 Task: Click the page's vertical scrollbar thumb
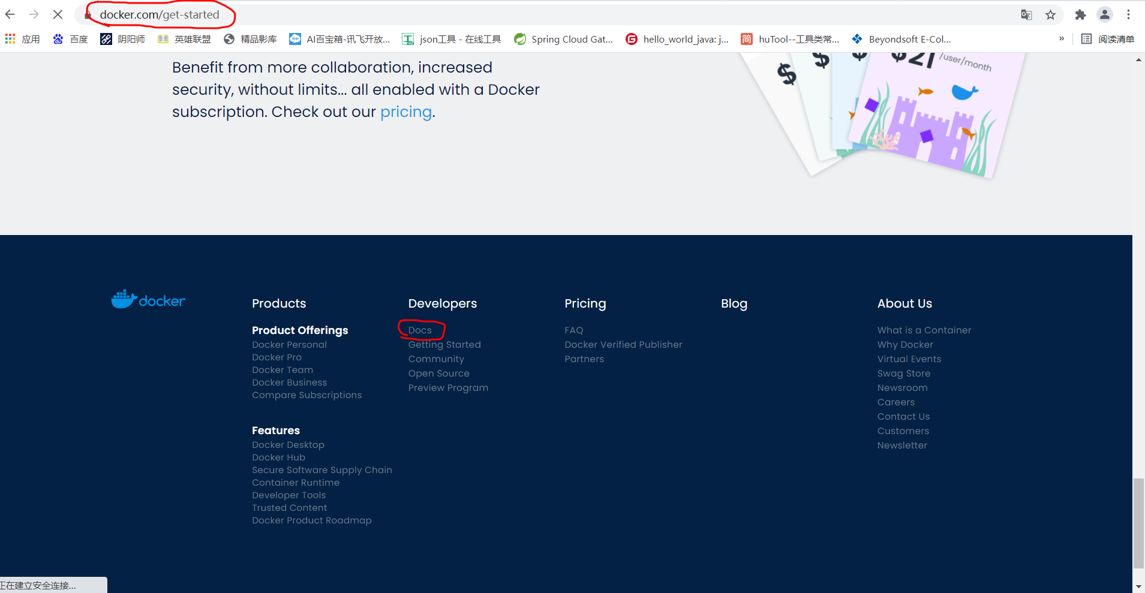1138,523
